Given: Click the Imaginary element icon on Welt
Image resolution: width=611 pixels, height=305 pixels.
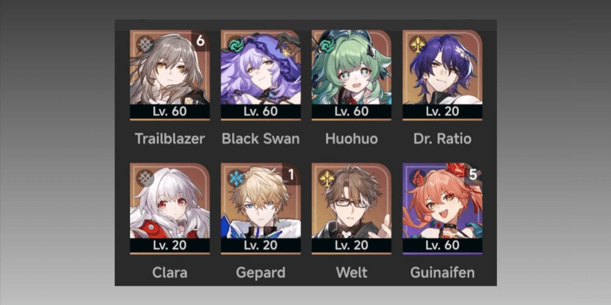Looking at the screenshot, I should pos(327,178).
